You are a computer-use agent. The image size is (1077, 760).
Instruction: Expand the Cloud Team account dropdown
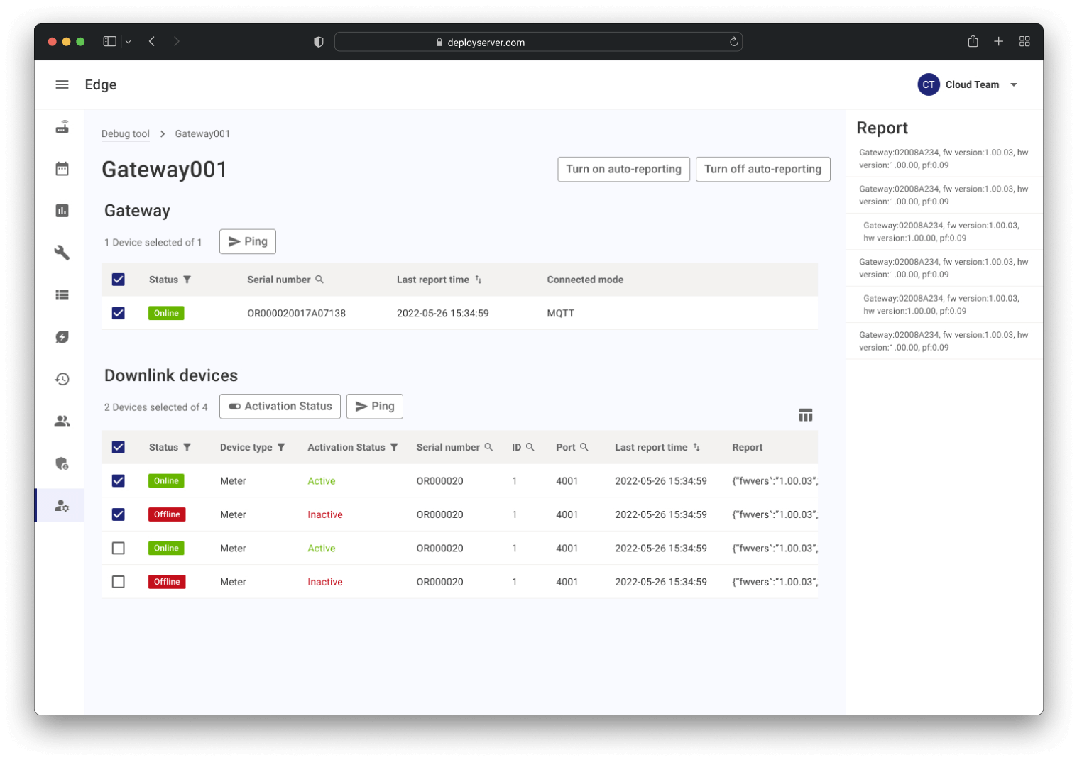click(x=1014, y=84)
